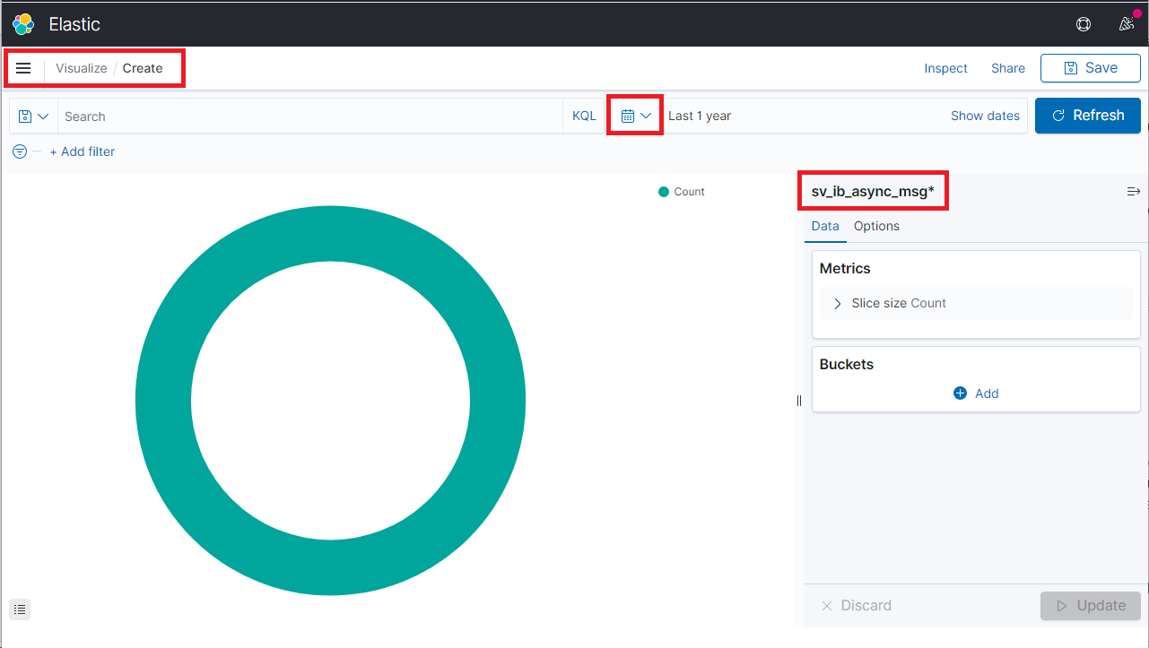
Task: Select the Data tab
Action: [x=825, y=226]
